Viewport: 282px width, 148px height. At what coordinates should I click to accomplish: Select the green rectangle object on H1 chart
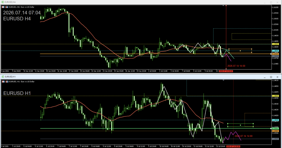click(240, 125)
